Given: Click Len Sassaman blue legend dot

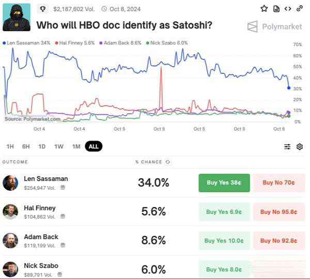Looking at the screenshot, I should click(5, 42).
